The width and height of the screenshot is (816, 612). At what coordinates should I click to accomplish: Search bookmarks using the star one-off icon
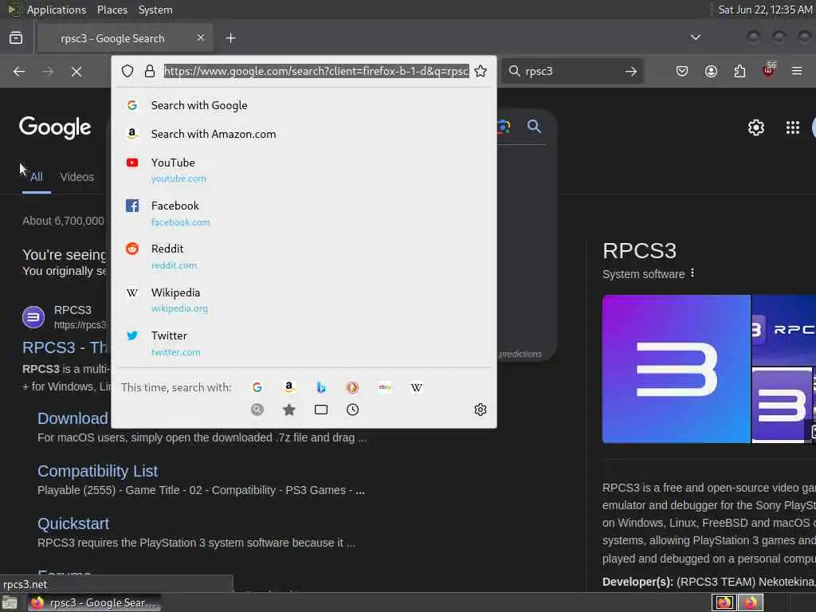[288, 410]
